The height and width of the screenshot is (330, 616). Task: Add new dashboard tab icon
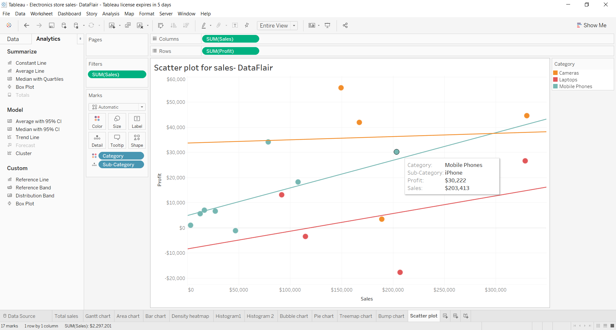click(456, 316)
